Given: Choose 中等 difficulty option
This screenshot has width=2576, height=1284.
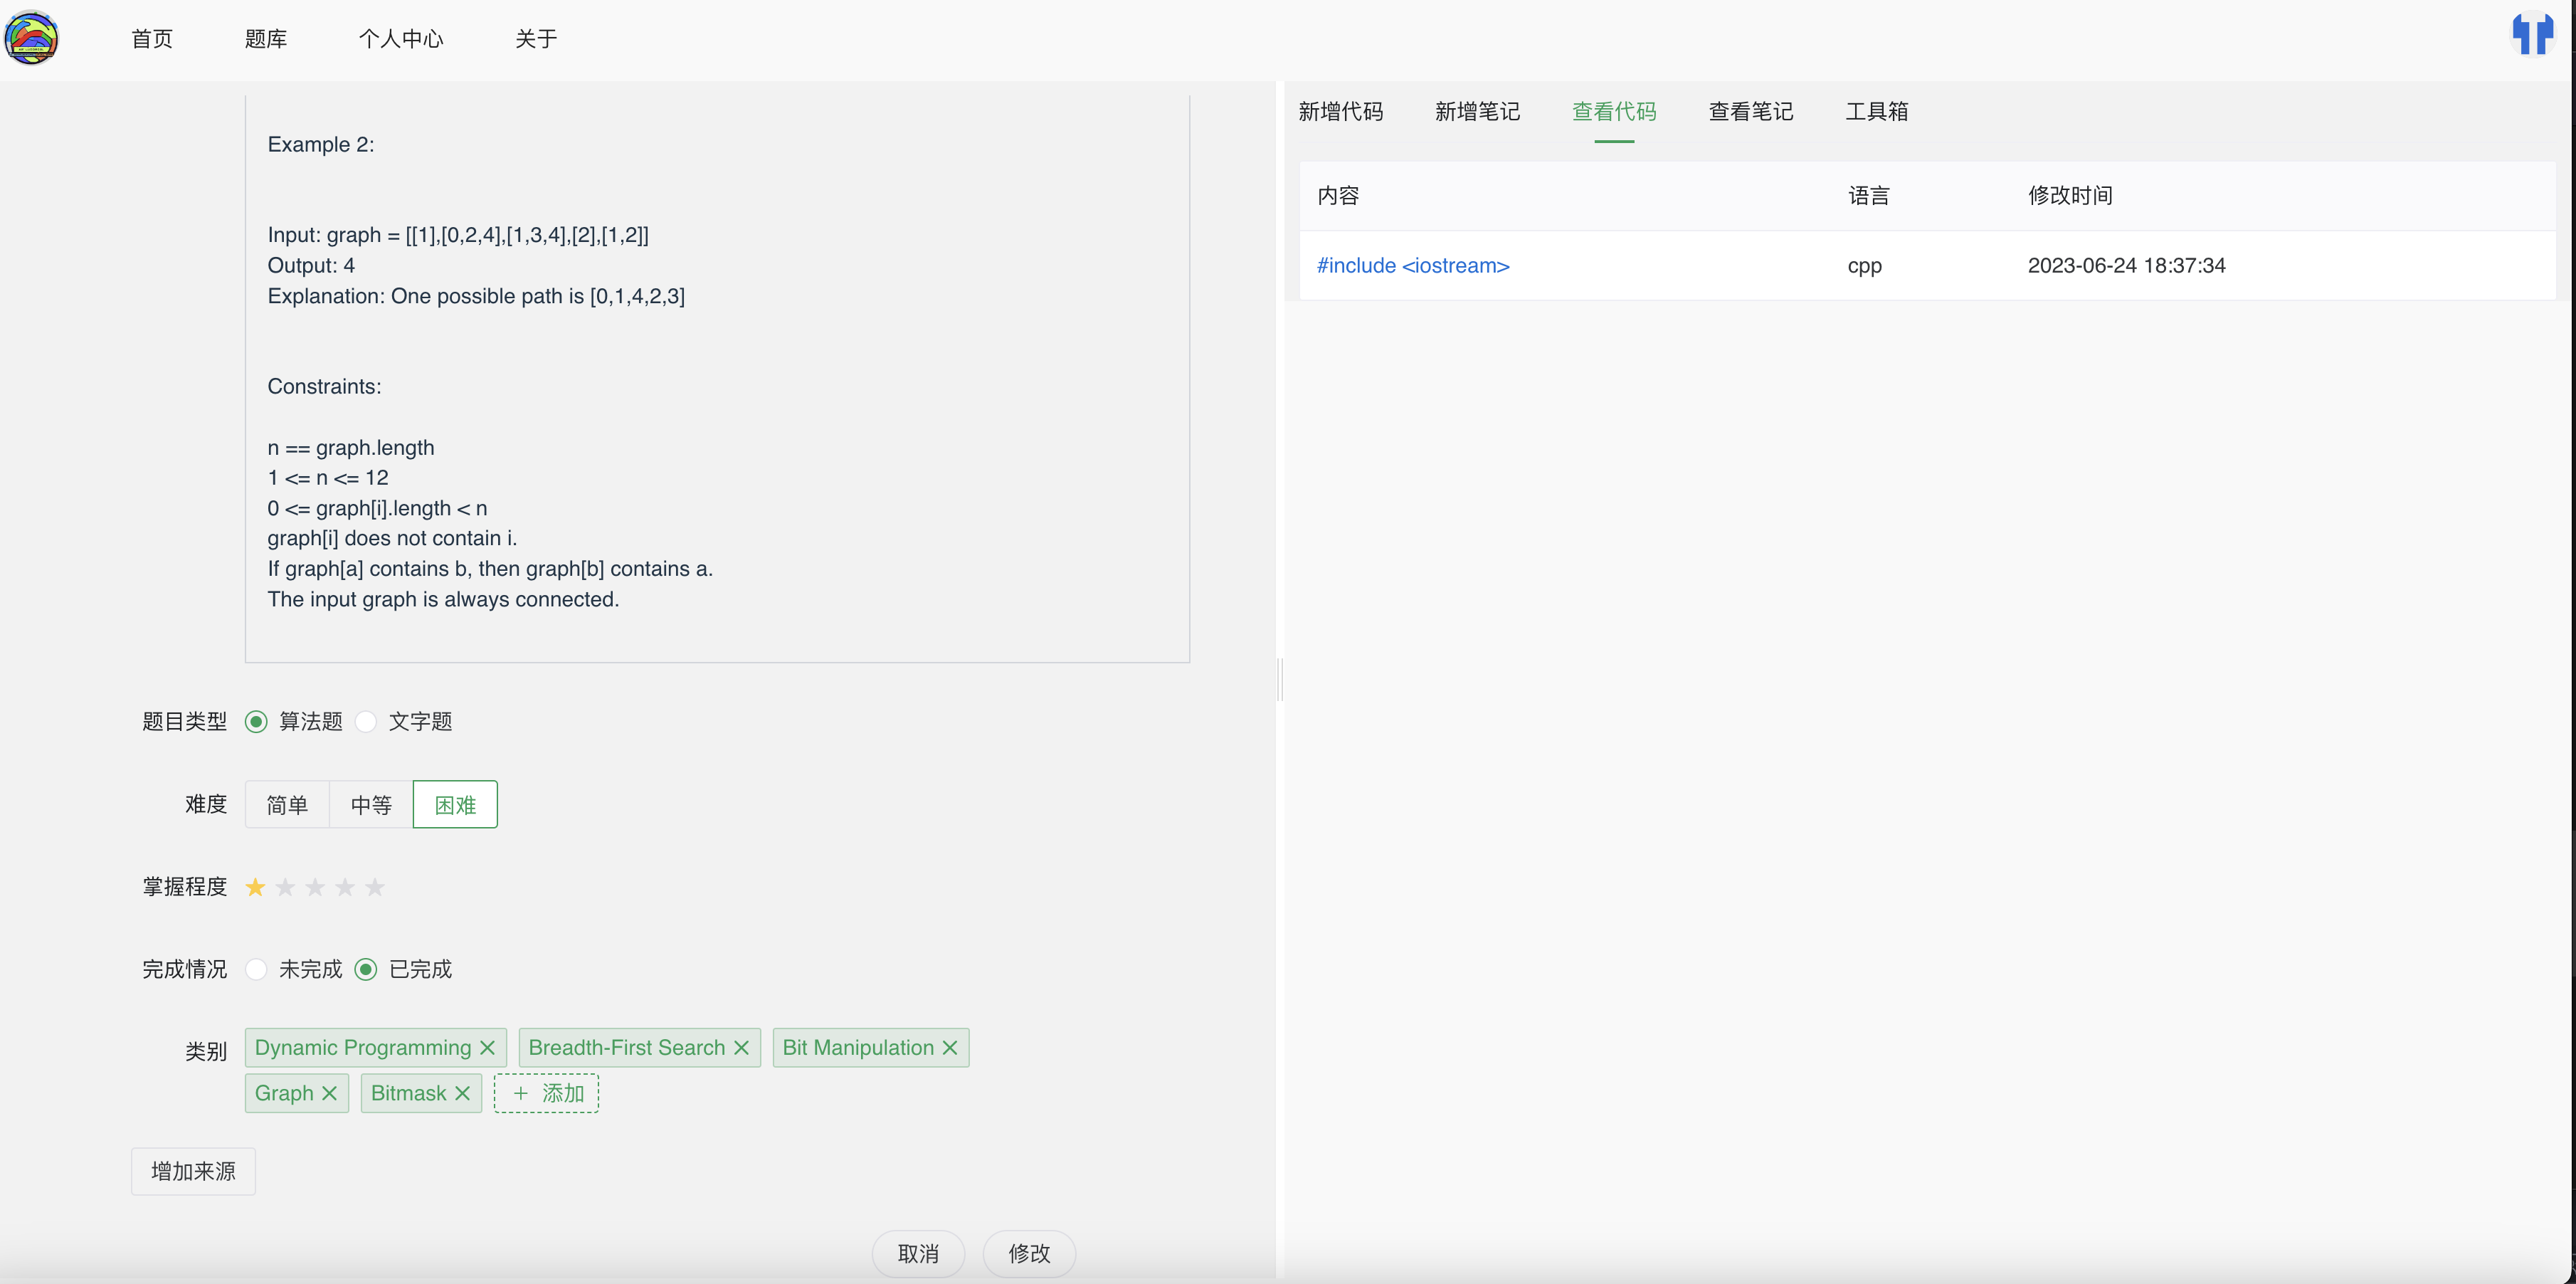Looking at the screenshot, I should (x=371, y=805).
